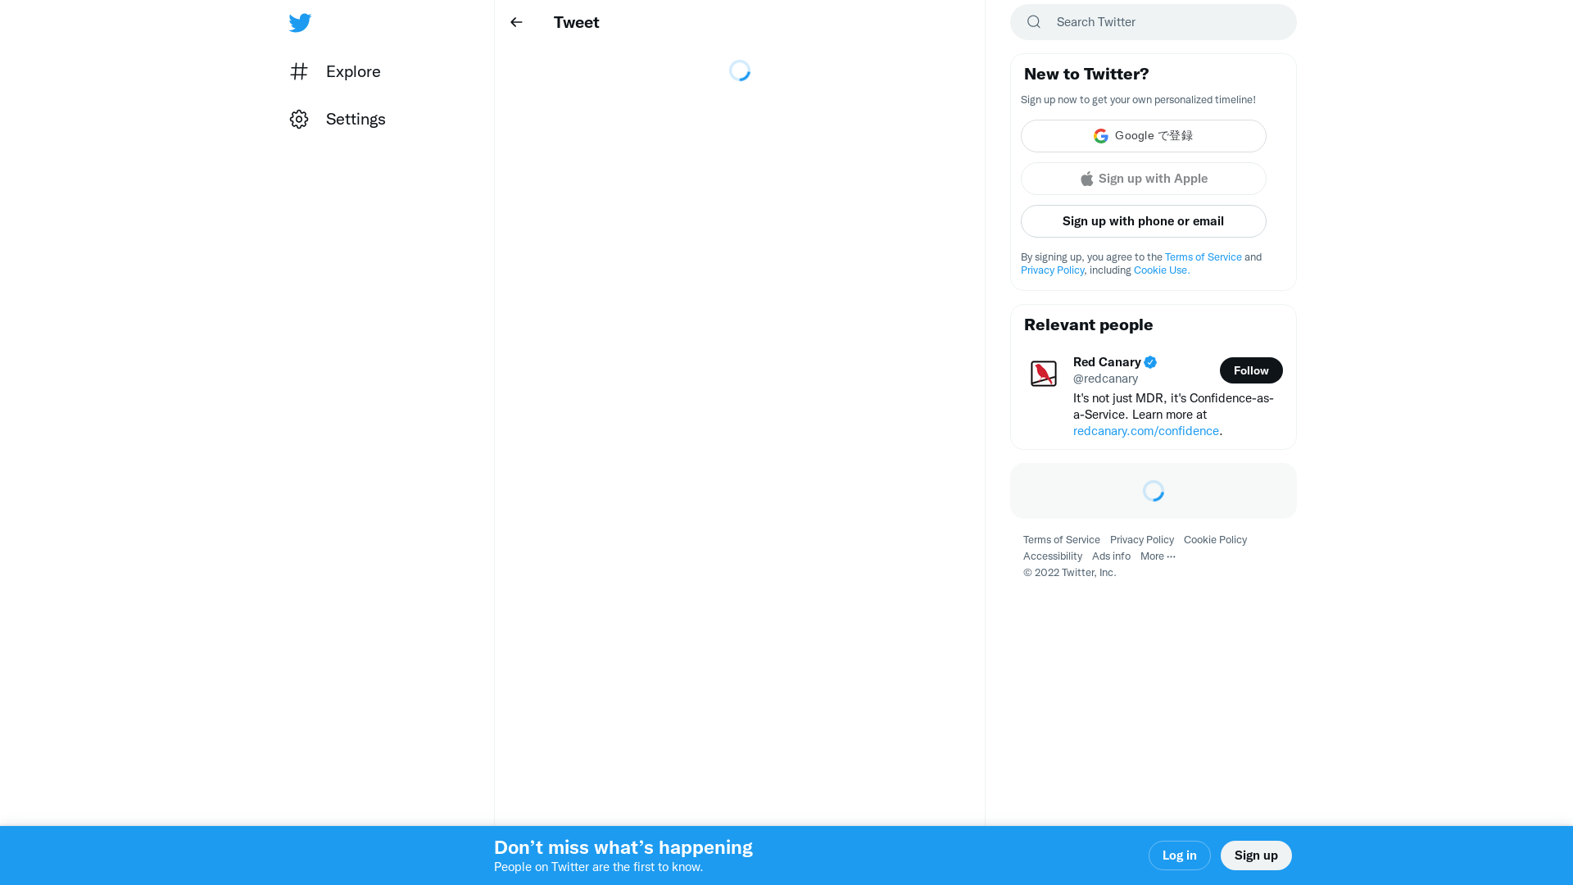1573x885 pixels.
Task: Click Sign up with Apple
Action: [x=1143, y=179]
